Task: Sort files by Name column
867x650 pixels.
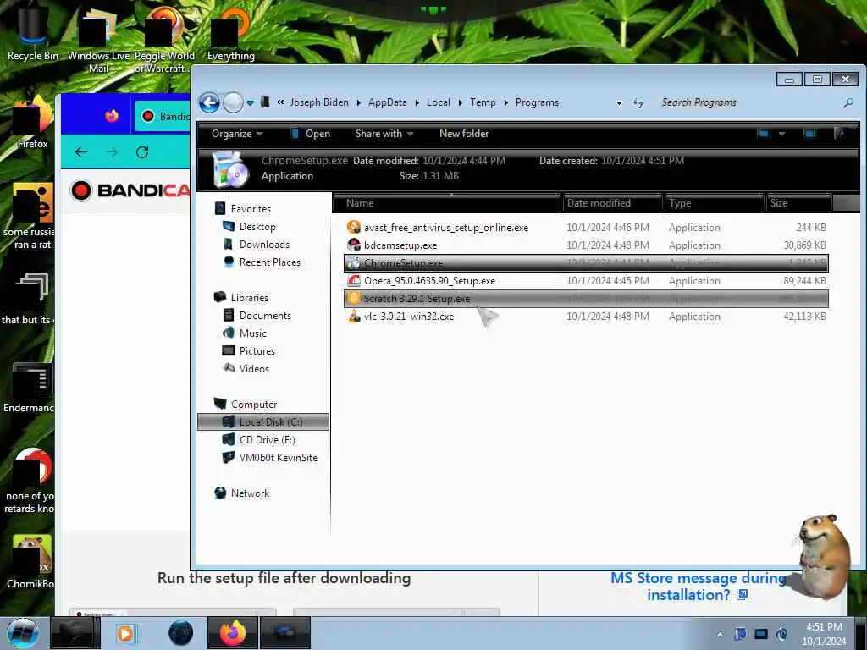Action: pos(447,203)
